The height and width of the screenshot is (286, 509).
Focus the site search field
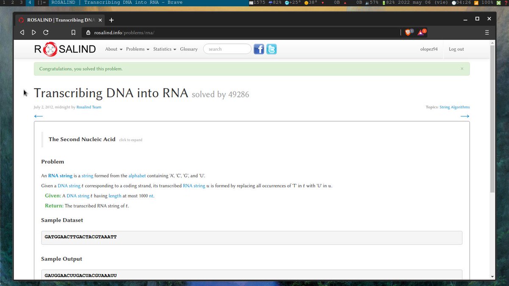tap(227, 49)
